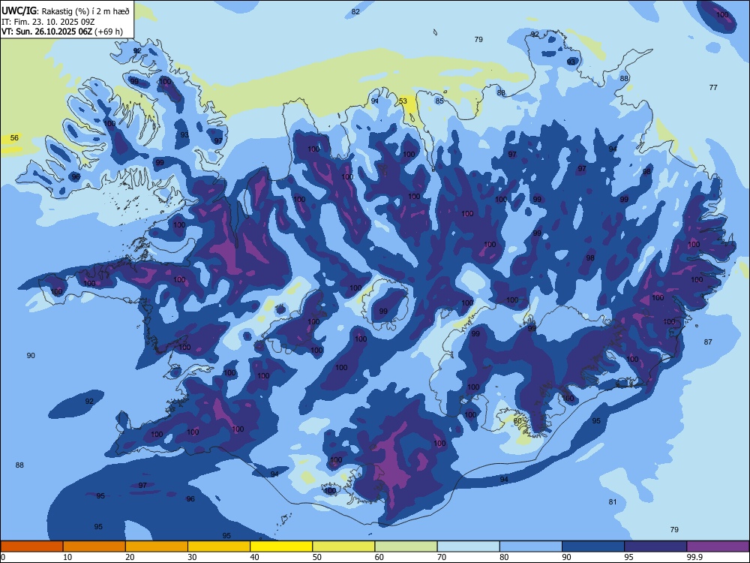Choose the purple above-99.9 legend swatch
Viewport: 750px width, 563px height.
718,546
